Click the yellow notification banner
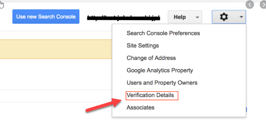Screen dimensions: 266x138 56,49
